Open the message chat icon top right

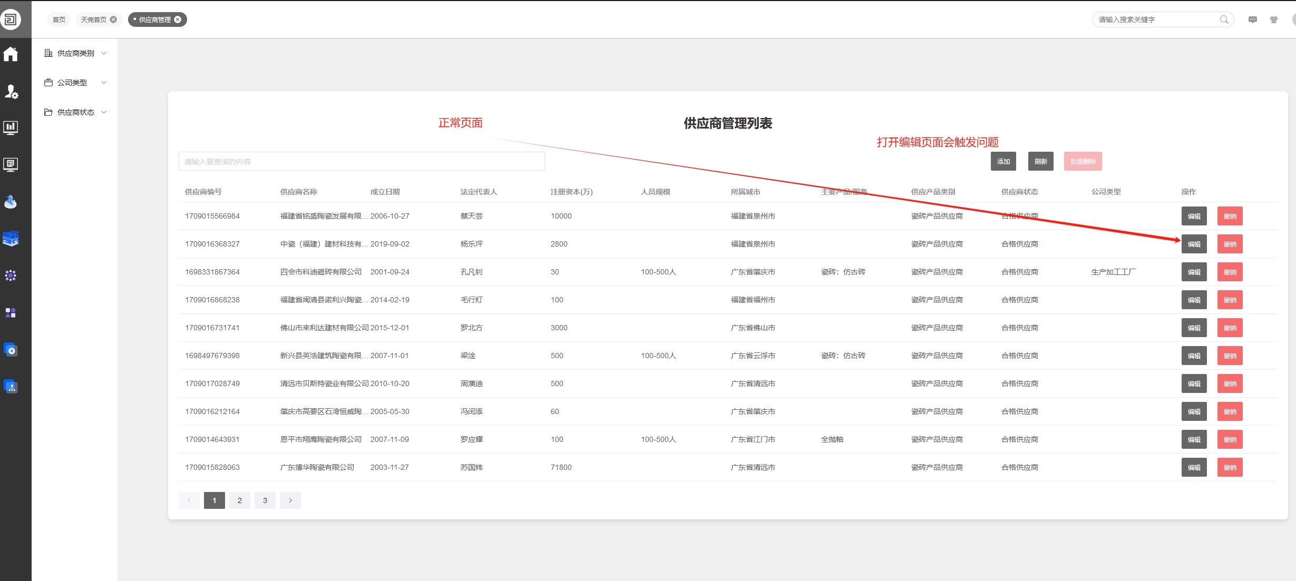click(1252, 19)
